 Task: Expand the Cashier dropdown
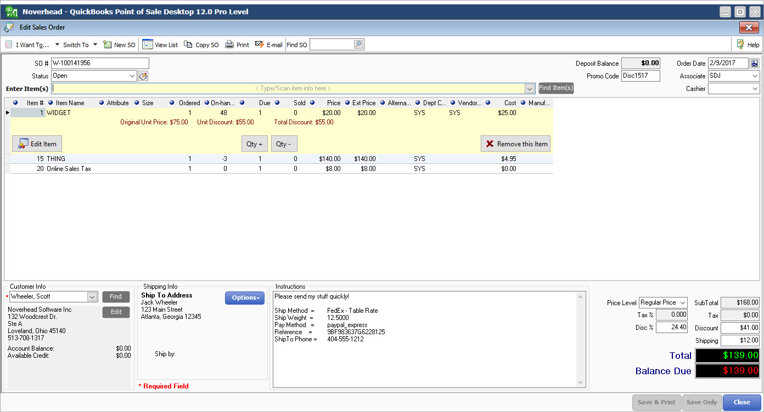coord(756,89)
